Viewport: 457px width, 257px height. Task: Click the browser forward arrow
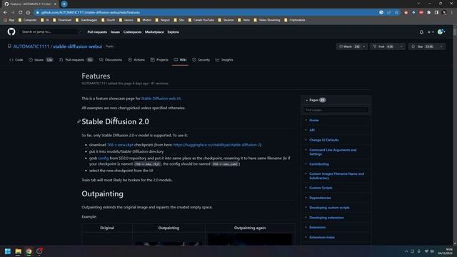(13, 13)
